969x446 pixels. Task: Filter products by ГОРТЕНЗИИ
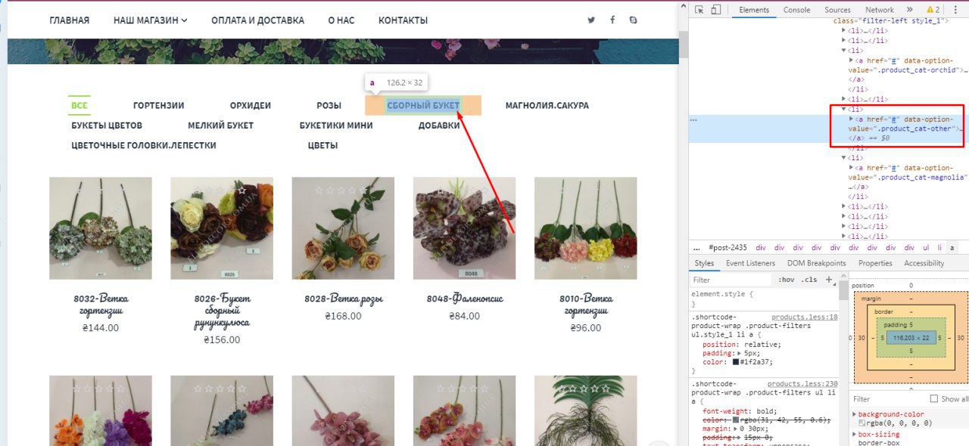tap(159, 106)
